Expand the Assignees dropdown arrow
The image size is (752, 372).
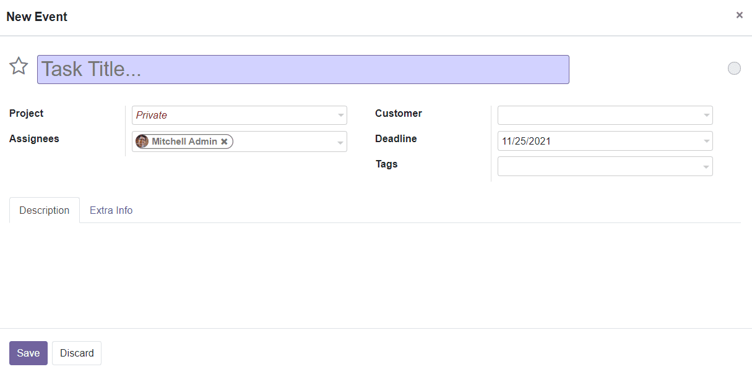click(340, 141)
